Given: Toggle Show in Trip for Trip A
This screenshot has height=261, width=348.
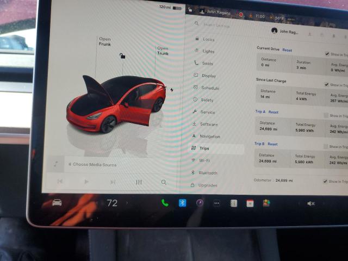Looking at the screenshot, I should click(x=326, y=115).
